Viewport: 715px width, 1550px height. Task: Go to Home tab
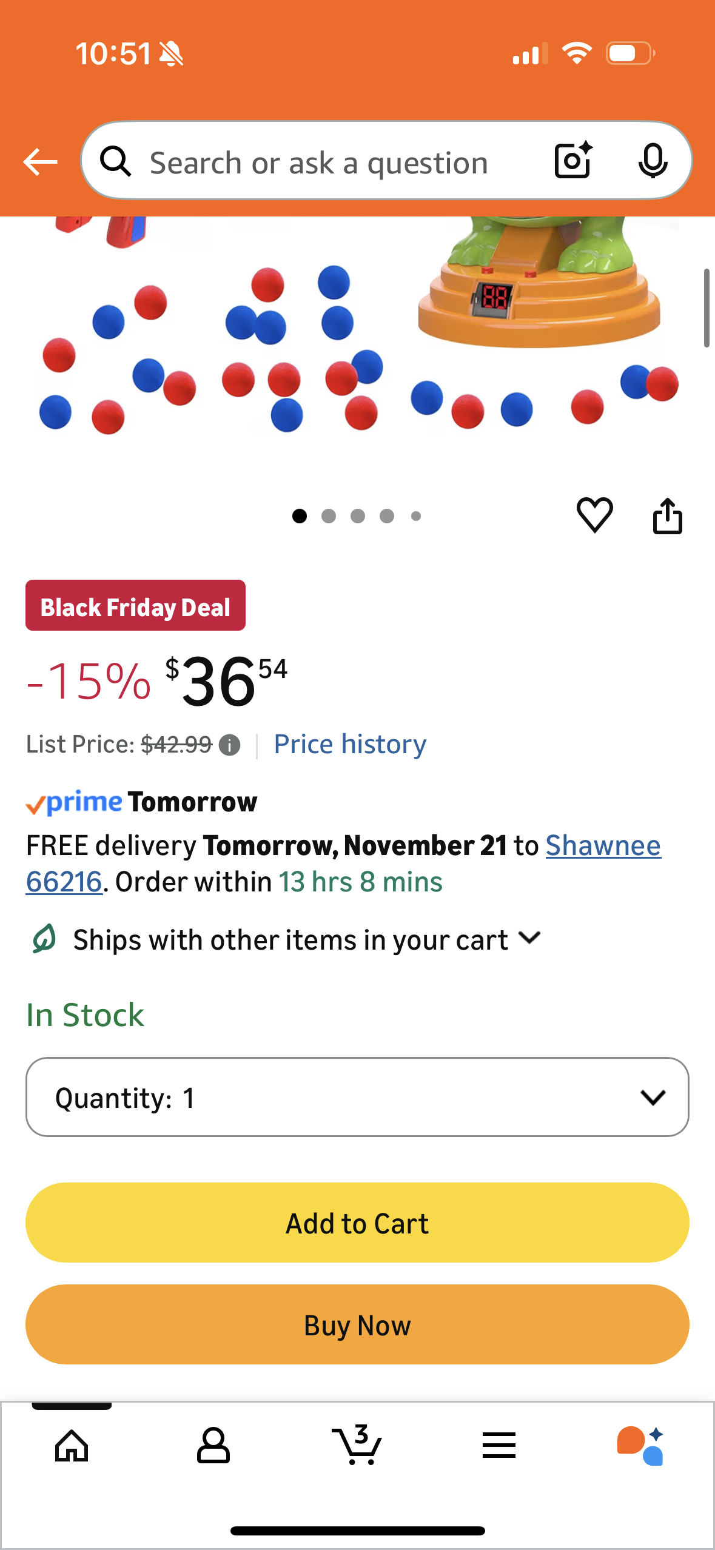72,1446
